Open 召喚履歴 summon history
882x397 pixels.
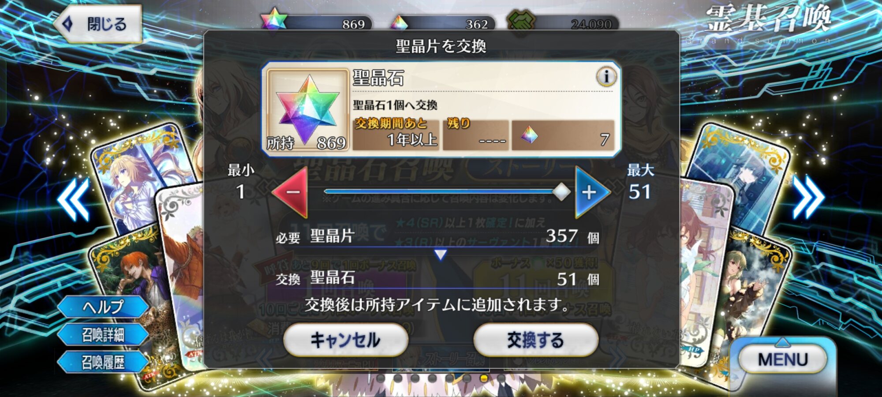point(103,363)
